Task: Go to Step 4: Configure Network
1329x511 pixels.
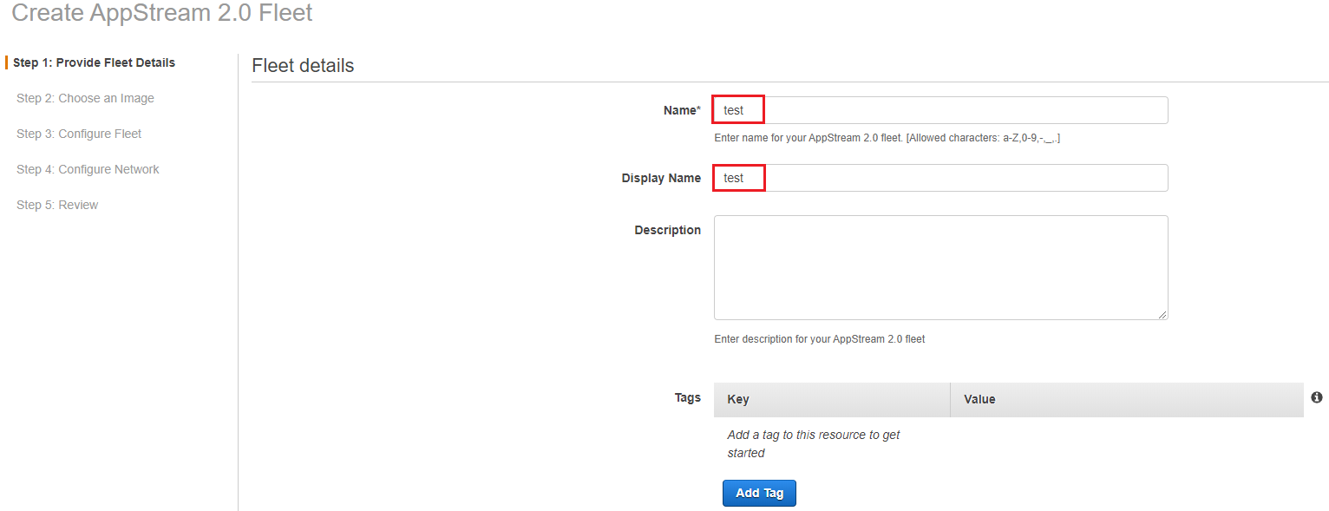Action: 88,169
